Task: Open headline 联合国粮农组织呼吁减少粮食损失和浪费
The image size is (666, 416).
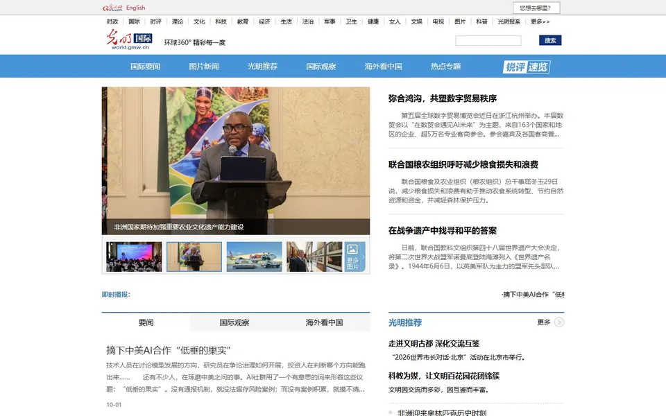Action: coord(463,165)
